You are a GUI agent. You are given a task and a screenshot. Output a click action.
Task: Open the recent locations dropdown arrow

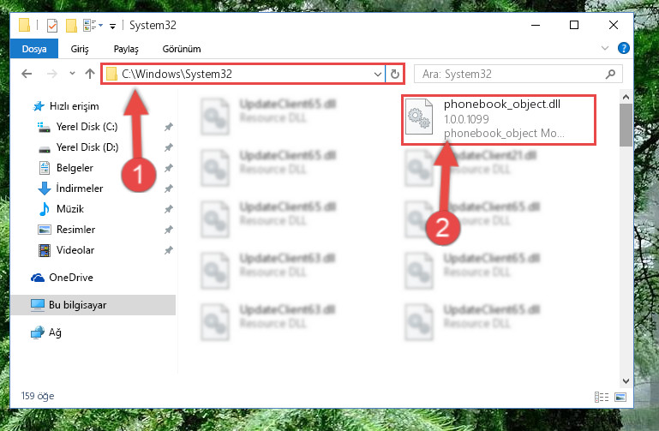coord(72,74)
